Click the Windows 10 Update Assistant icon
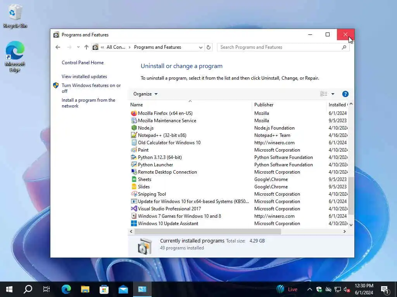Image resolution: width=397 pixels, height=297 pixels. (134, 223)
